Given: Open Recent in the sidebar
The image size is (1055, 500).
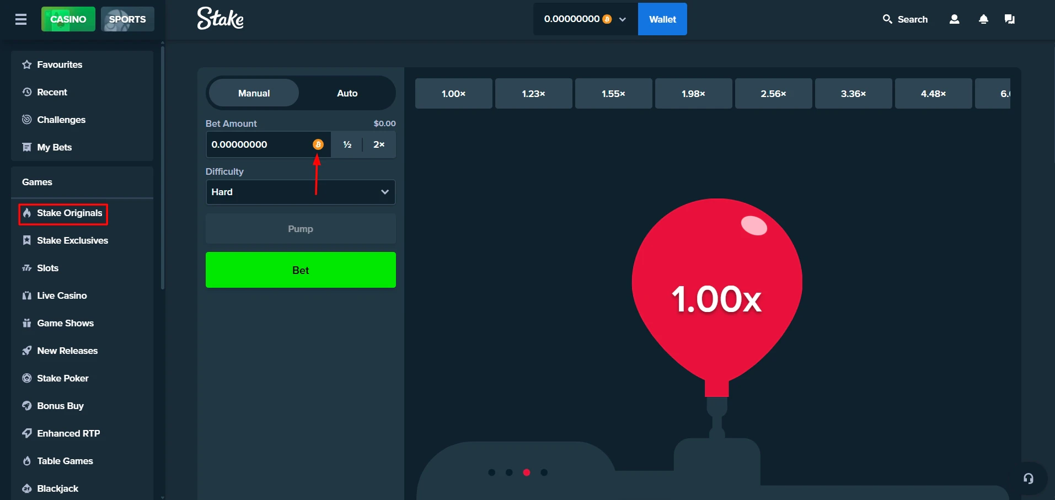Looking at the screenshot, I should pyautogui.click(x=82, y=92).
